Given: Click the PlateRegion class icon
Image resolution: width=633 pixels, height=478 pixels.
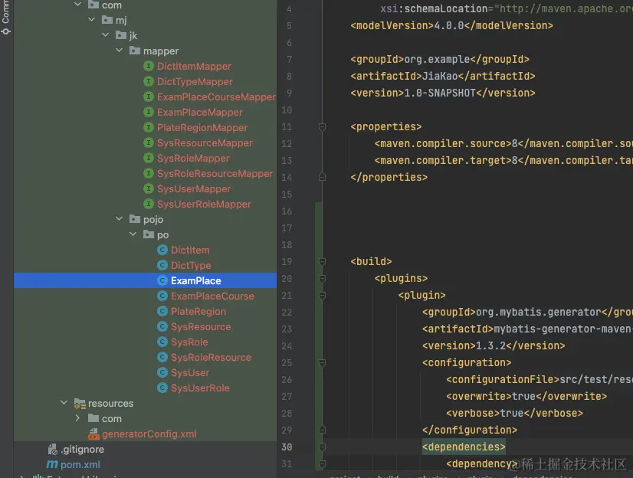Looking at the screenshot, I should tap(162, 312).
